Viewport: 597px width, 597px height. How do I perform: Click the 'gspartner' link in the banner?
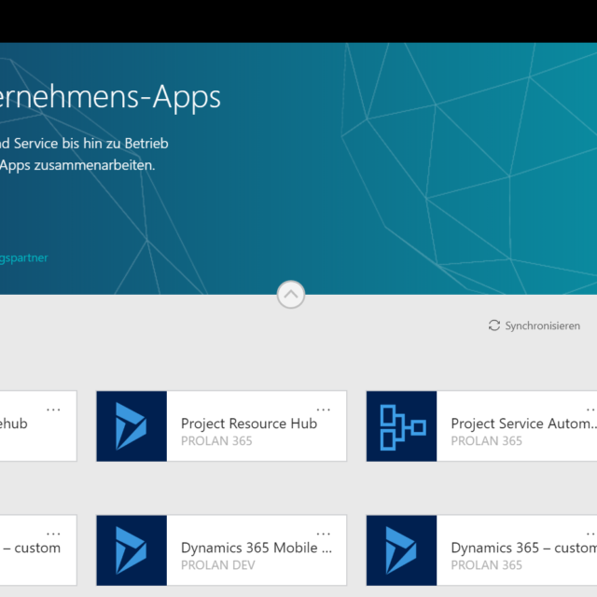(23, 257)
